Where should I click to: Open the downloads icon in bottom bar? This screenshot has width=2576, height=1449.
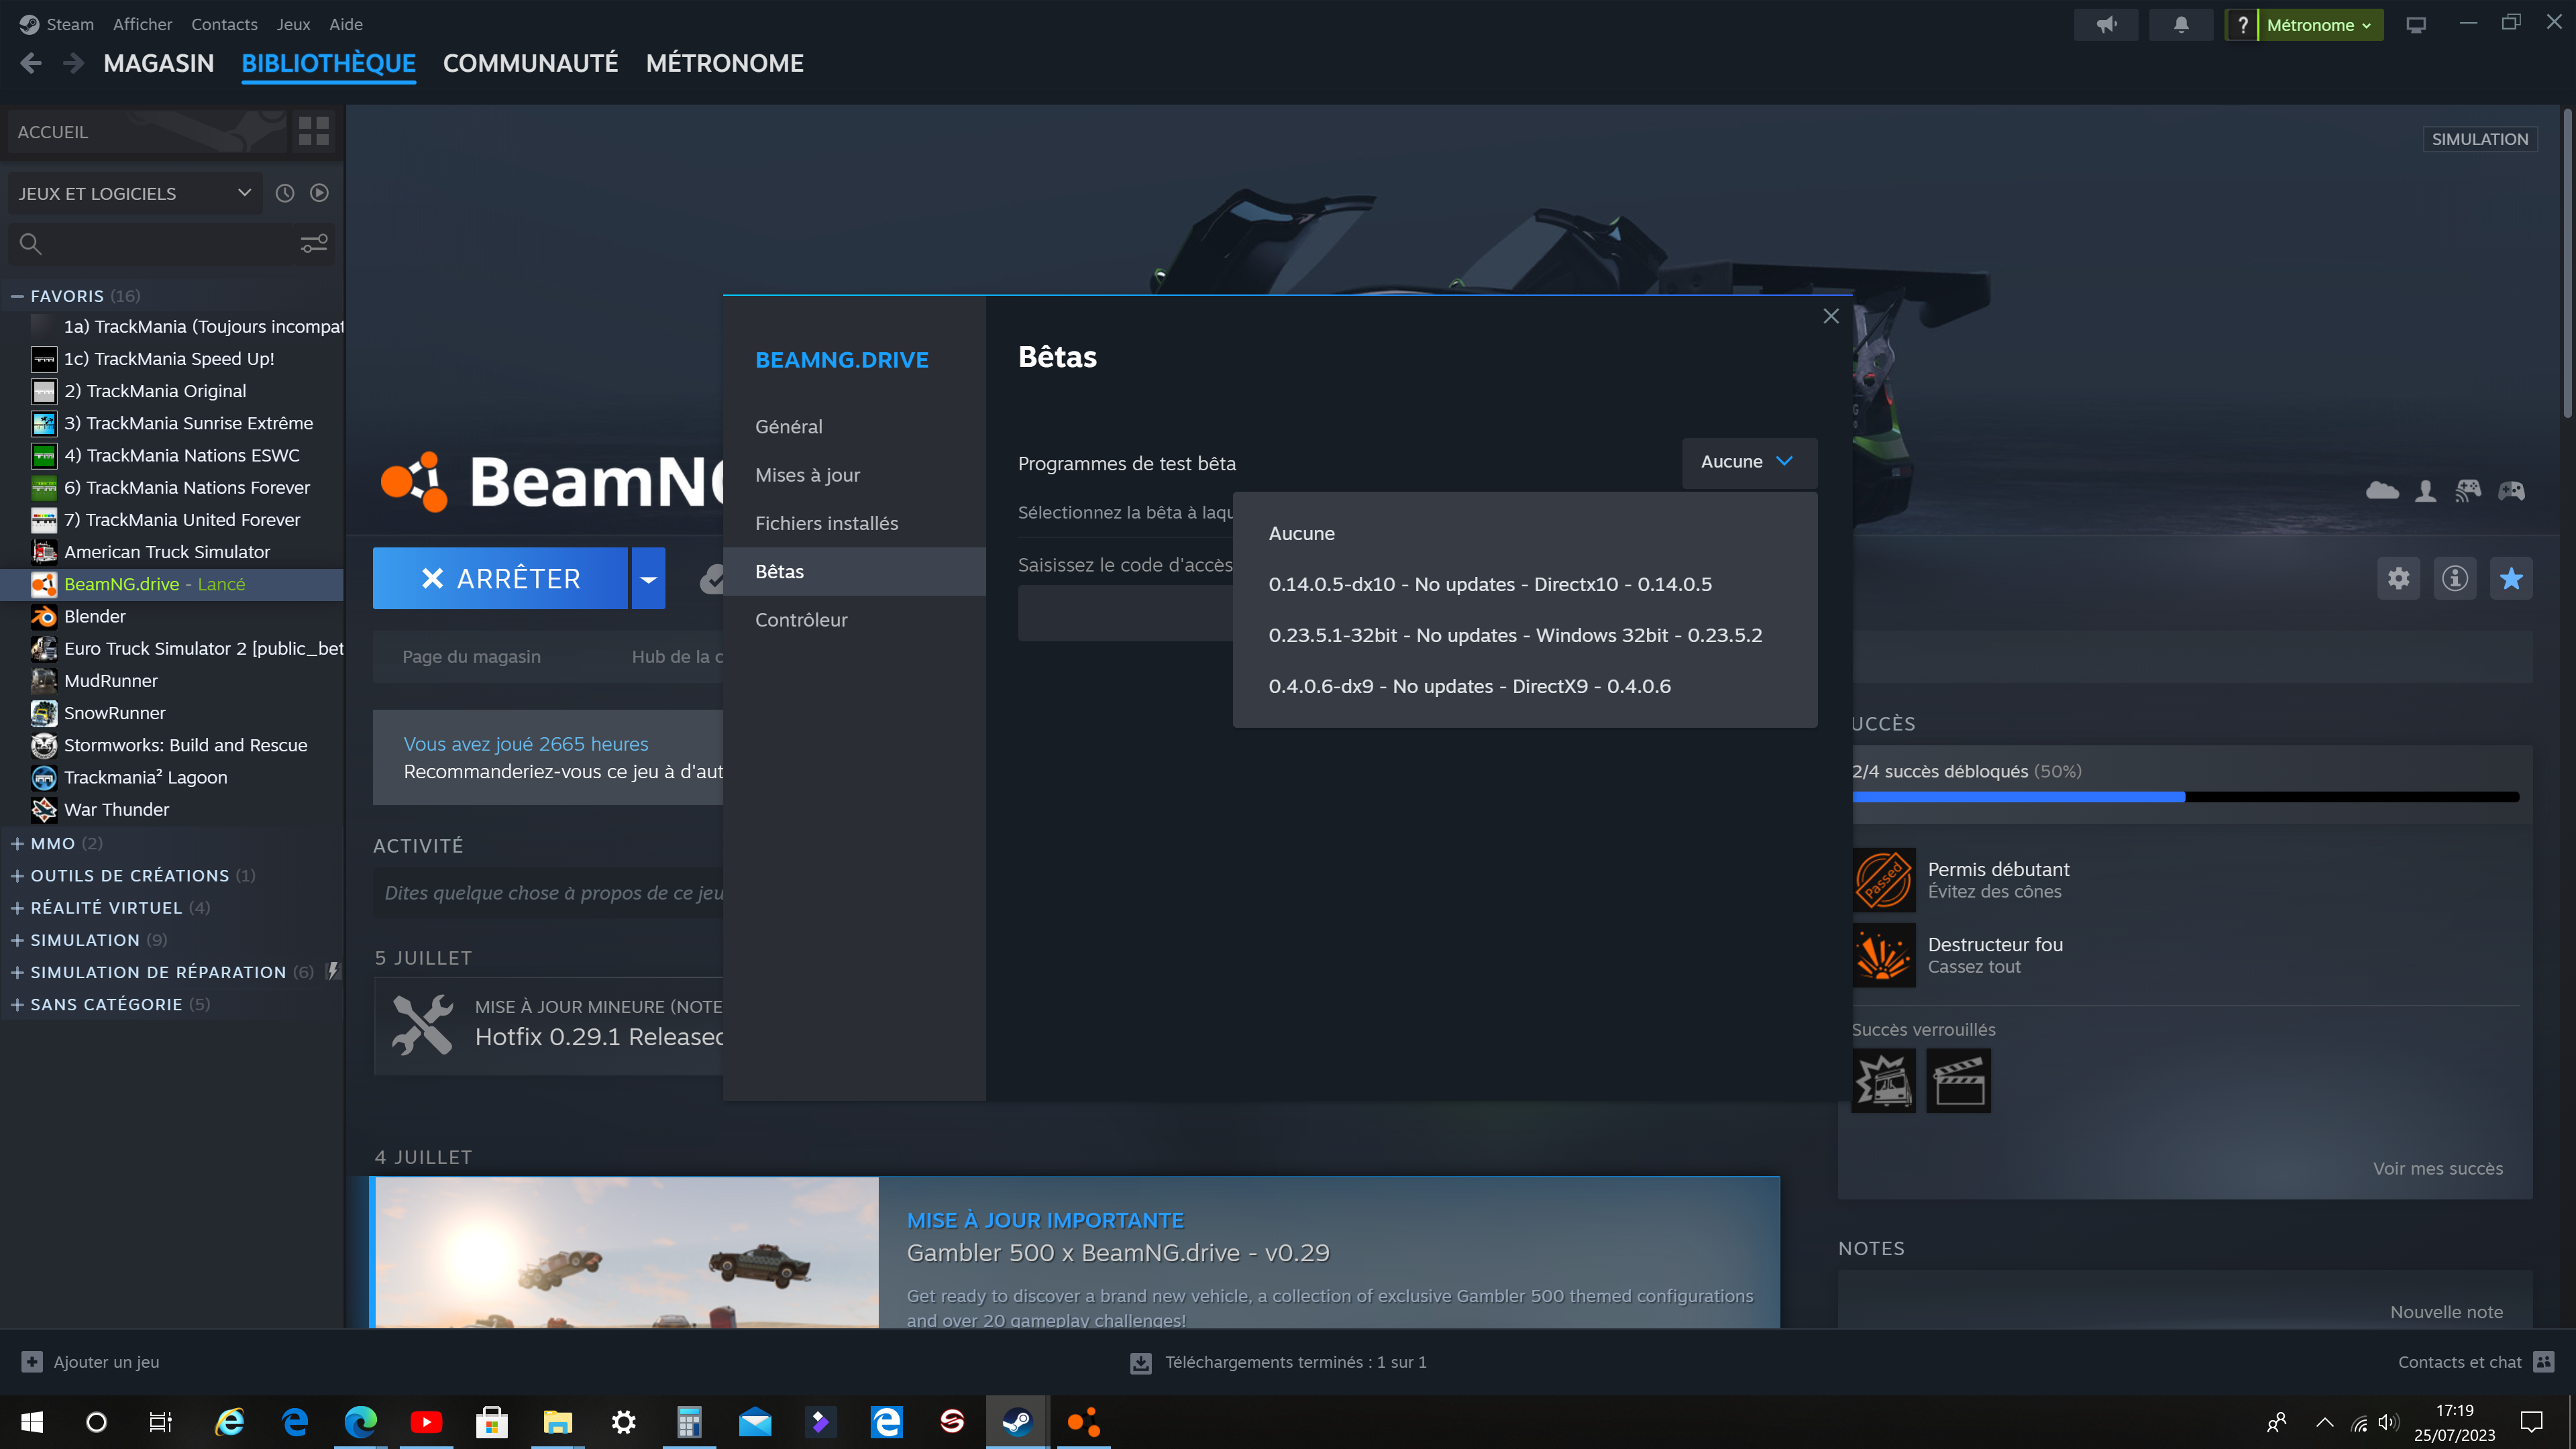click(x=1141, y=1362)
